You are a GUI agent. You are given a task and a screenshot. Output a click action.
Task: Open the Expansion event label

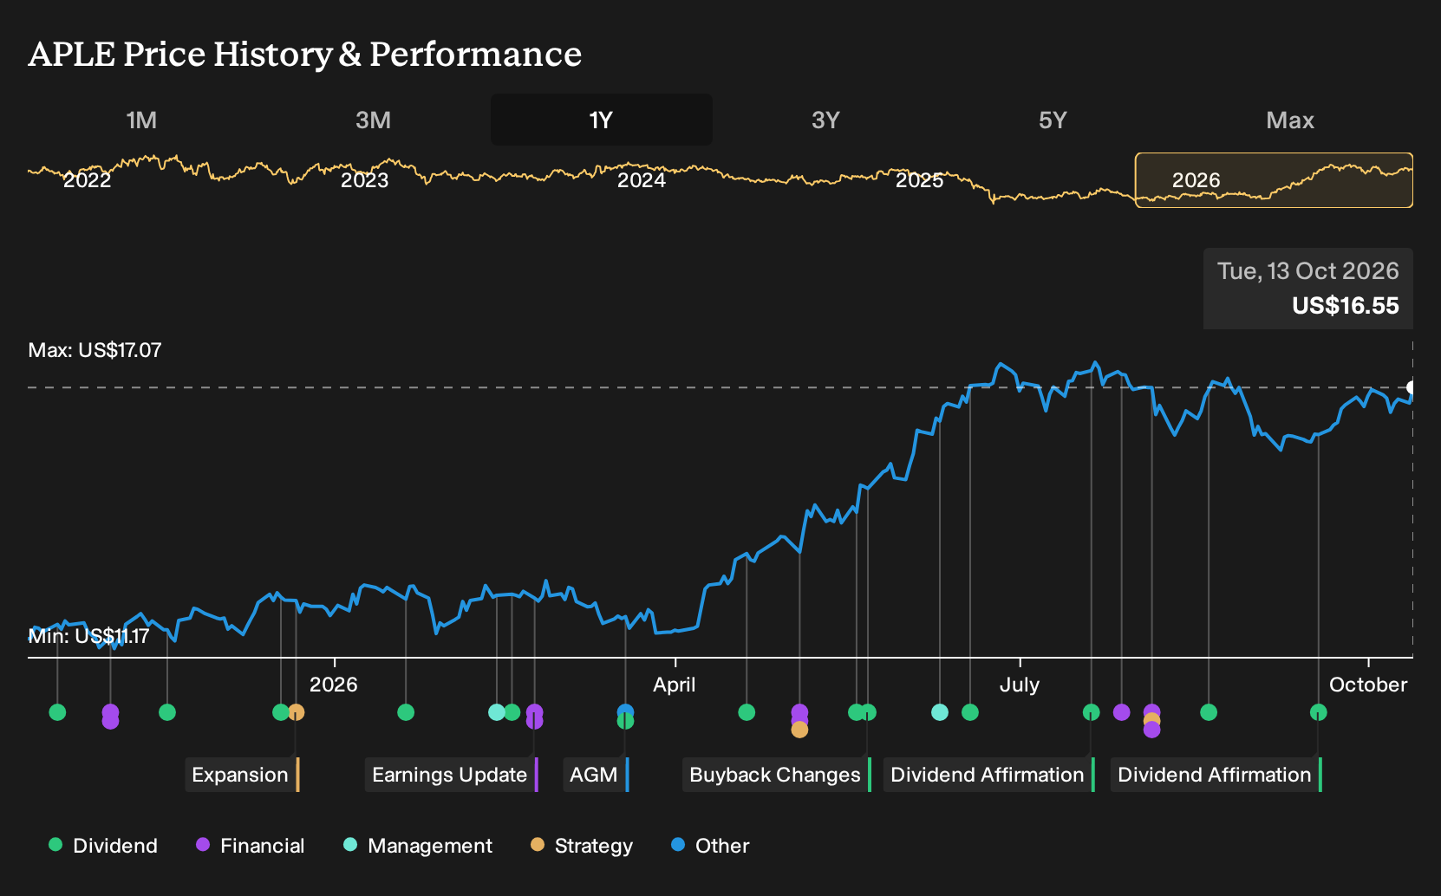[243, 775]
